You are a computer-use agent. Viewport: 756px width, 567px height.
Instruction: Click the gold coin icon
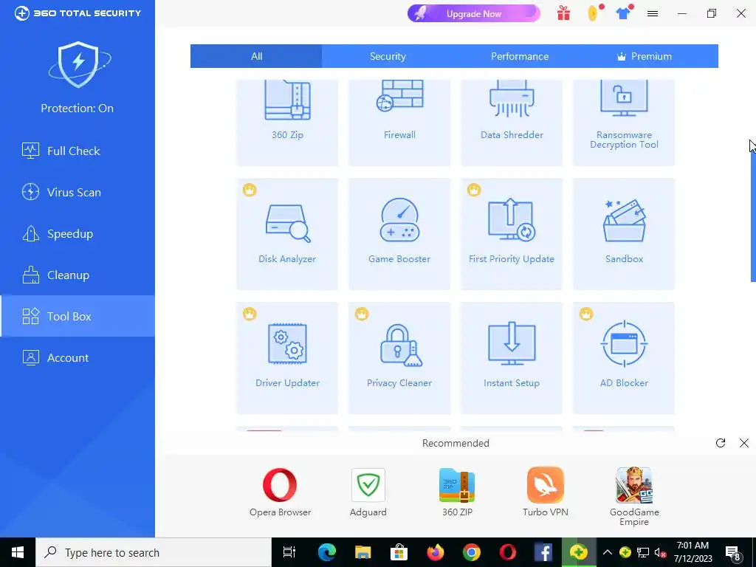594,13
